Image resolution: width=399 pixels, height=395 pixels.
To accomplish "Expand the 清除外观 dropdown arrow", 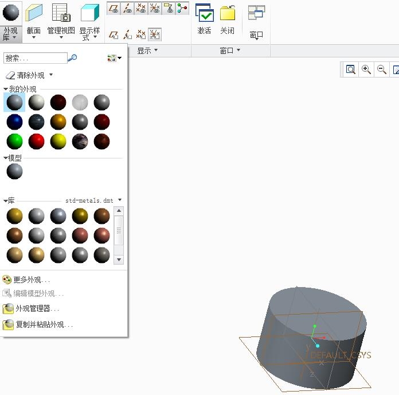I will pos(51,75).
